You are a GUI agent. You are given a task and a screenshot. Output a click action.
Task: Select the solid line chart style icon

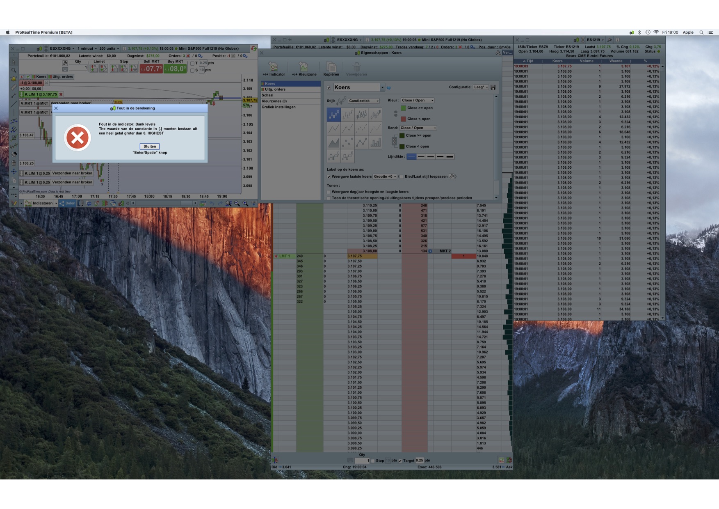click(x=334, y=129)
